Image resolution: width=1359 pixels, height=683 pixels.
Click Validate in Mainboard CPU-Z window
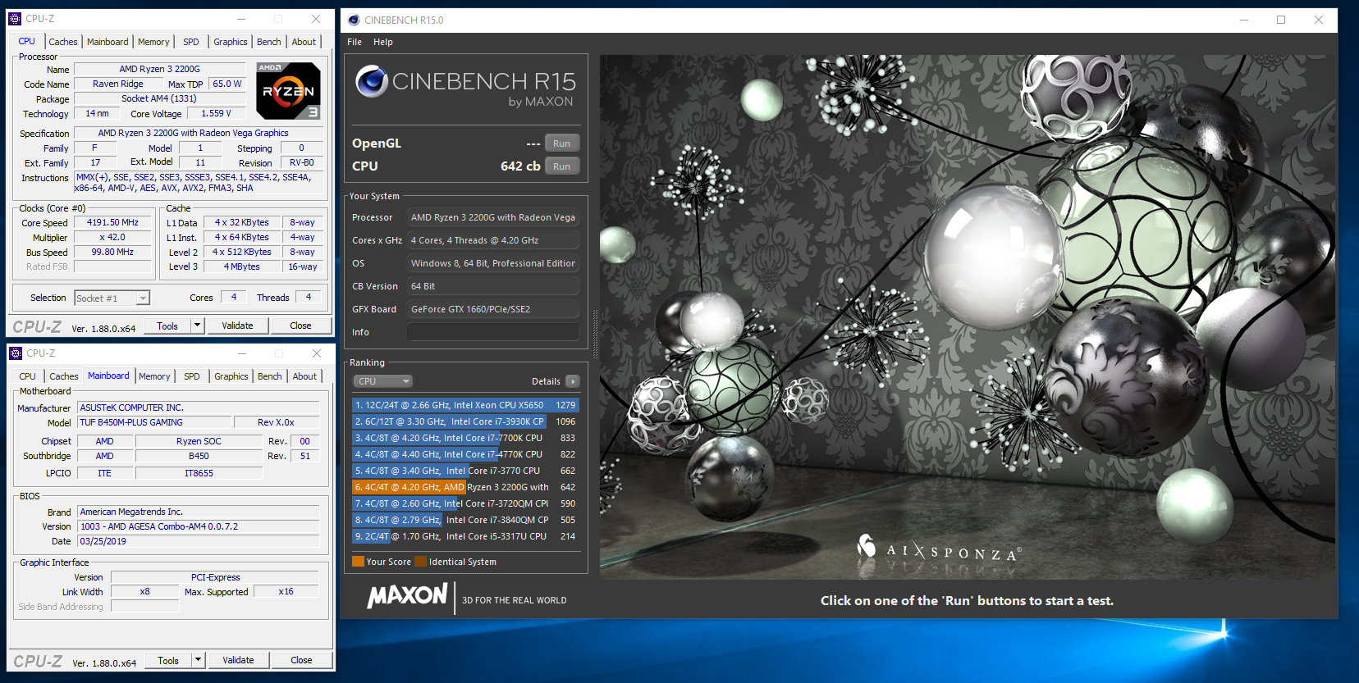(x=238, y=660)
